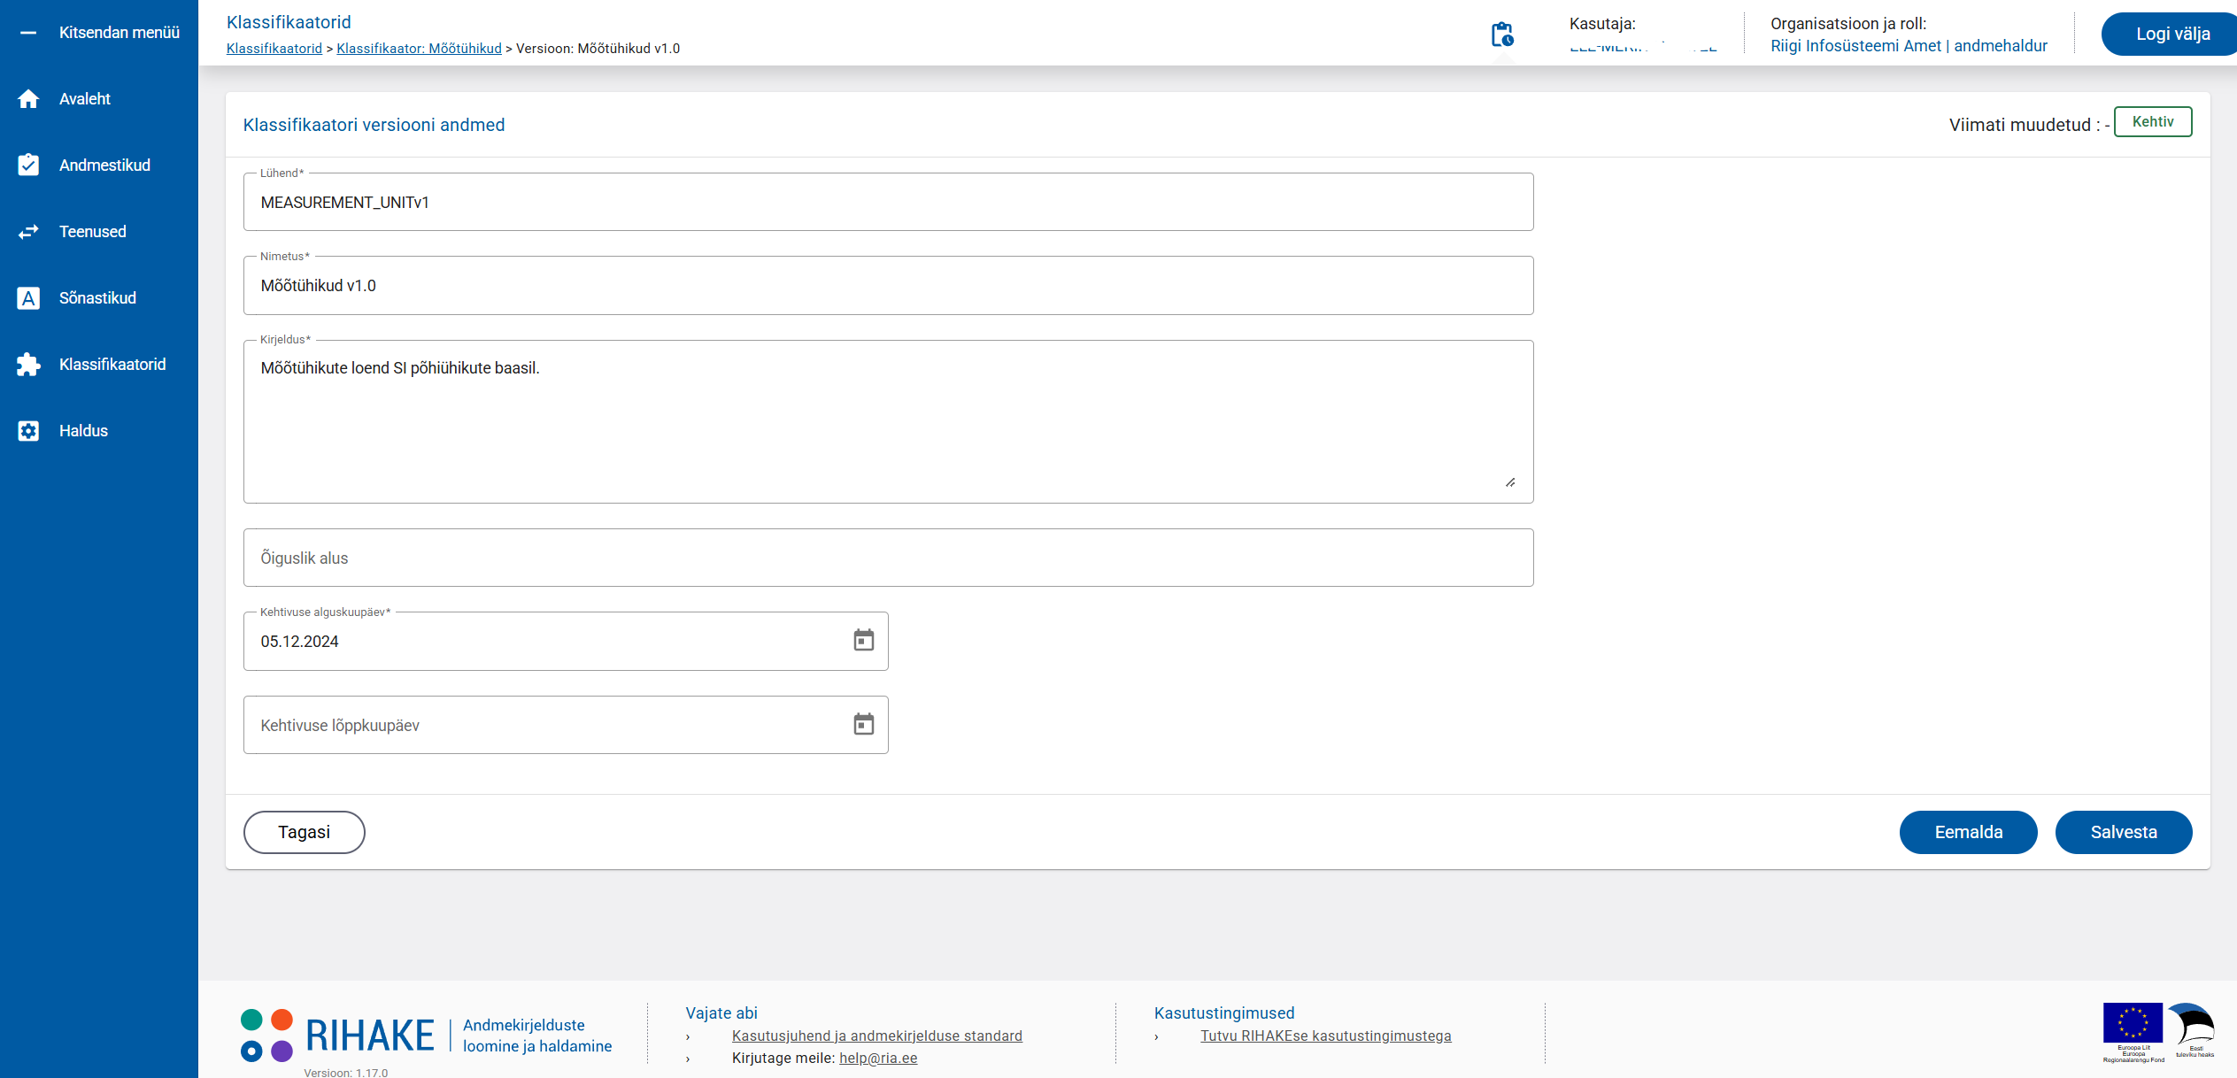Go to Klassifikaator: Mõõtühikud breadcrumb

point(419,49)
